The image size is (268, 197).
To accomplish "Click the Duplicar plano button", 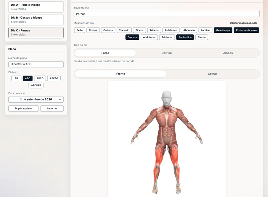I will tap(23, 109).
